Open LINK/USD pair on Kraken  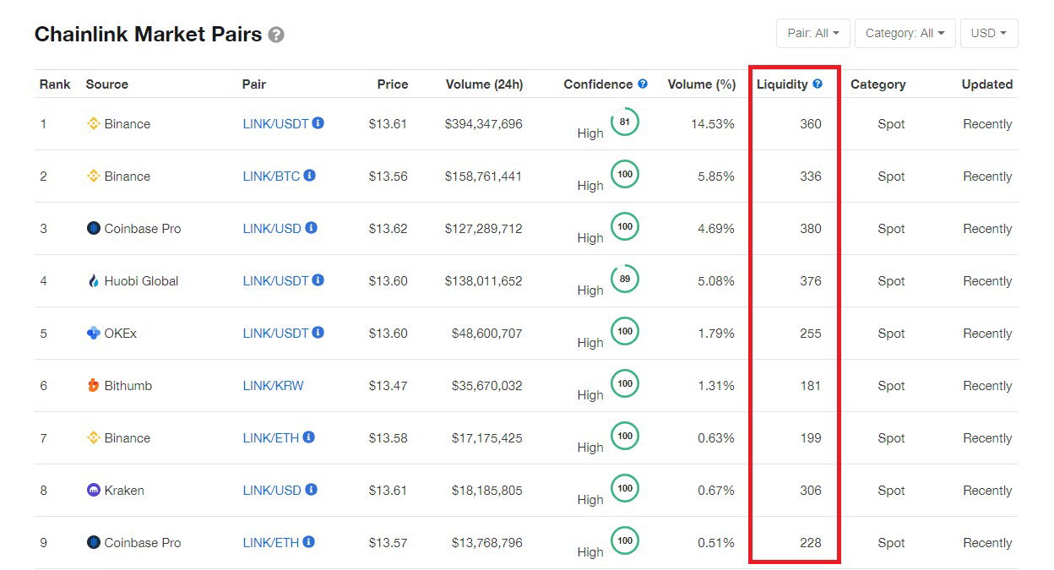point(272,491)
